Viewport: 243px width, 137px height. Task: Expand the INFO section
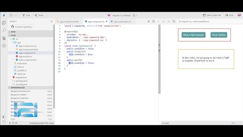(x=31, y=32)
